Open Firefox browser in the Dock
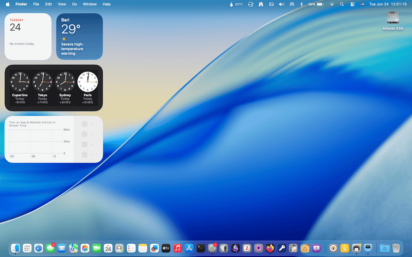The height and width of the screenshot is (257, 412). [270, 248]
